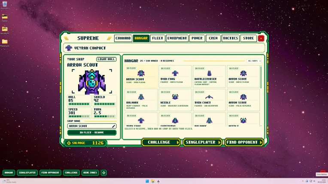Pick the Arrow Scout Burst Plasma ship icon
This screenshot has width=328, height=184.
pyautogui.click(x=243, y=73)
